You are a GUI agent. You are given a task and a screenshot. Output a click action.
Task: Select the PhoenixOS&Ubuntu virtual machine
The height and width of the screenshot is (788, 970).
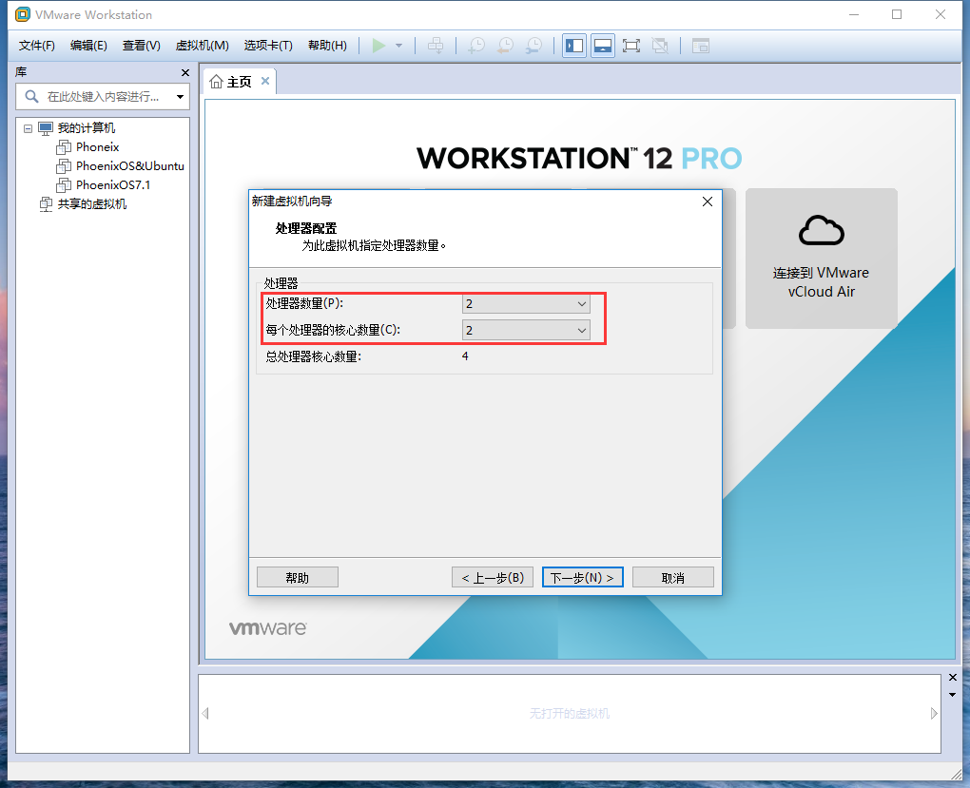[130, 166]
